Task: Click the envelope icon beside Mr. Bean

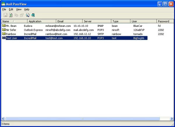Action: click(x=4, y=26)
